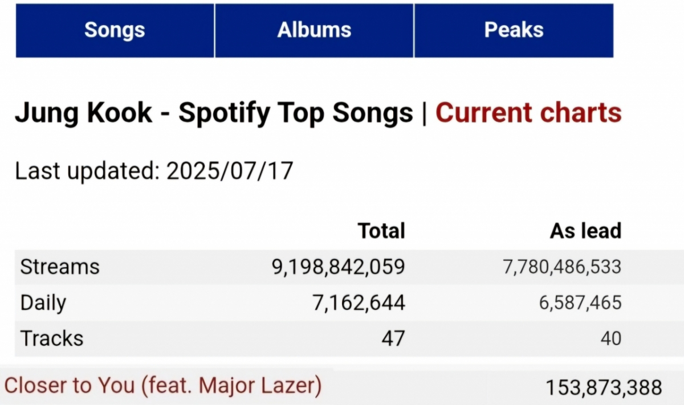Image resolution: width=684 pixels, height=405 pixels.
Task: Select the Tracks row label
Action: pos(52,338)
